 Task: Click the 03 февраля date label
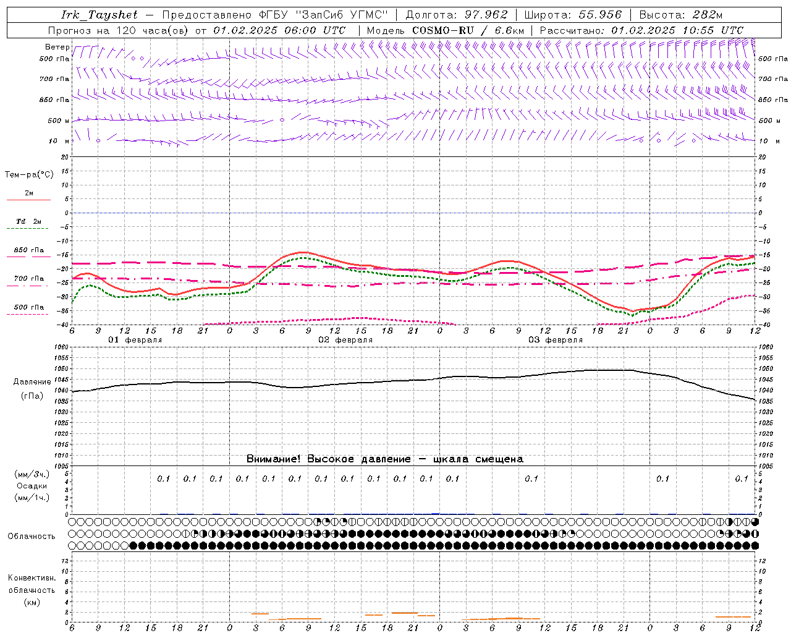click(x=556, y=340)
